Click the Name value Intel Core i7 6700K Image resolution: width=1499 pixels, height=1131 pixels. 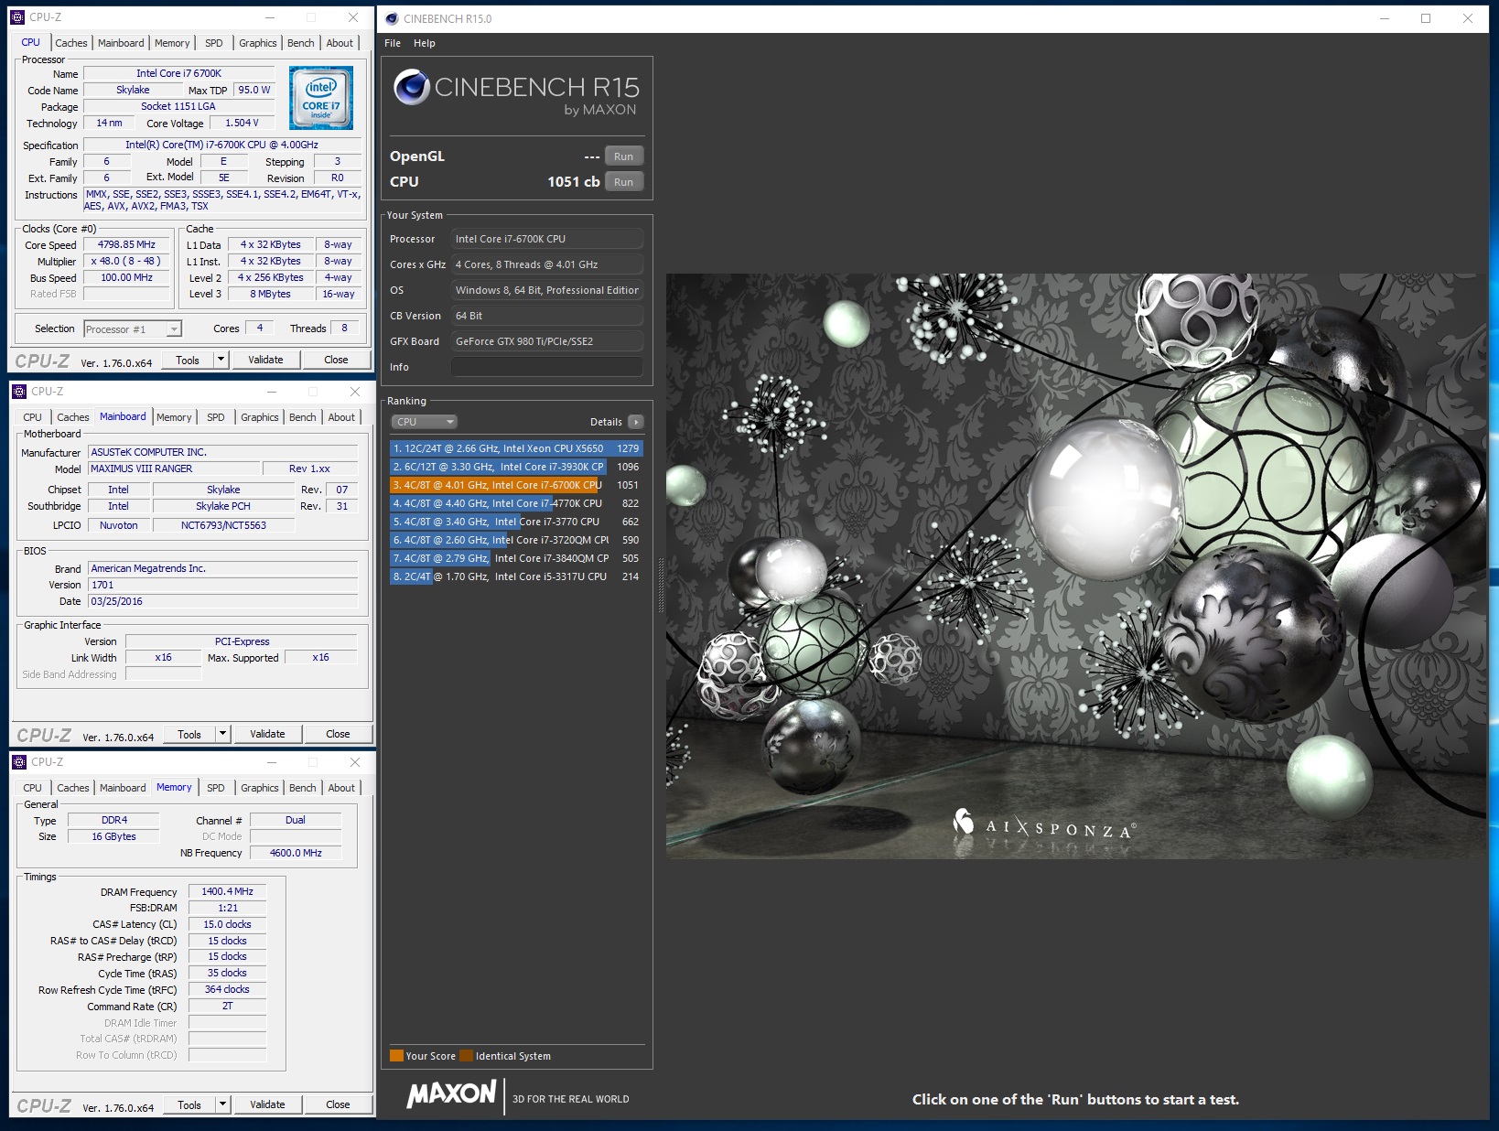(178, 73)
